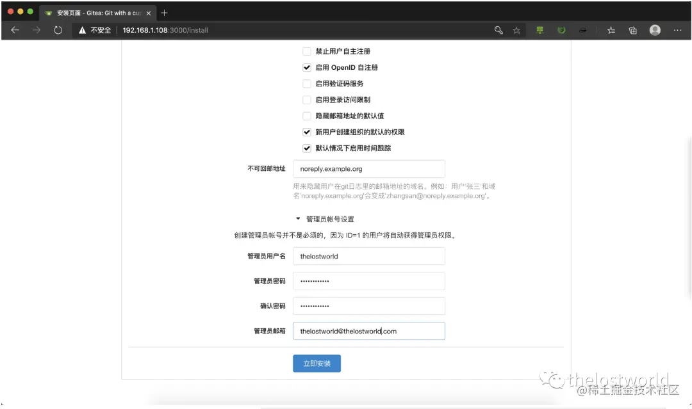This screenshot has width=692, height=409.
Task: Disable 启用 OpenID 自注册 checkbox
Action: click(x=308, y=67)
